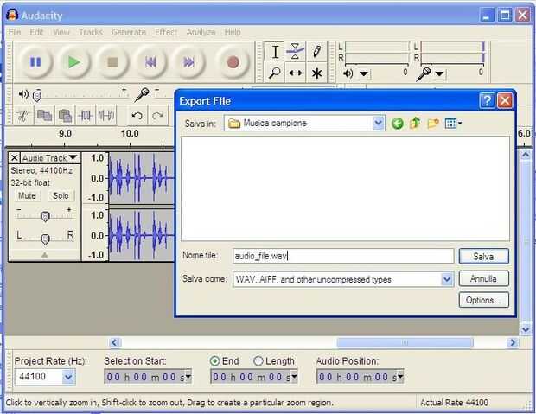Image resolution: width=536 pixels, height=414 pixels.
Task: Create new folder in Export dialog
Action: coord(433,123)
